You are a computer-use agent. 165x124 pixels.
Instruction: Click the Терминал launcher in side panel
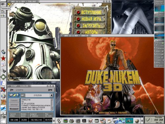click(3, 4)
